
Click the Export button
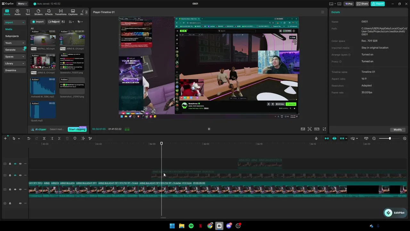(378, 4)
